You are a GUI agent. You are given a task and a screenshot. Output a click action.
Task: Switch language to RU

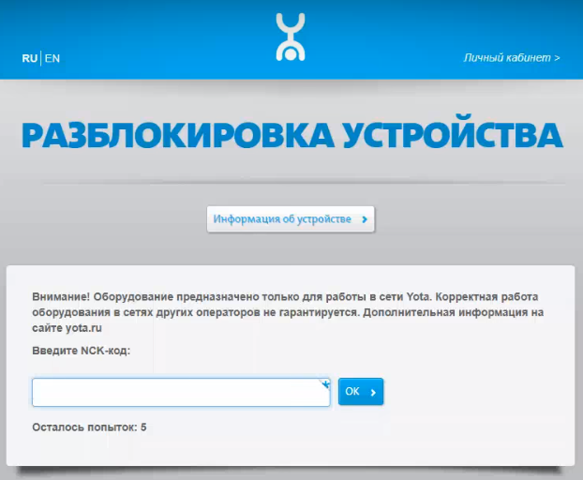click(30, 58)
